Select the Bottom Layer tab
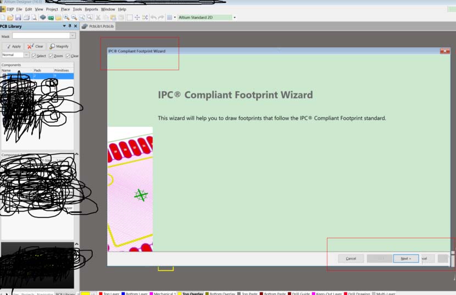Screen dimensions: 456x295 click(136, 293)
